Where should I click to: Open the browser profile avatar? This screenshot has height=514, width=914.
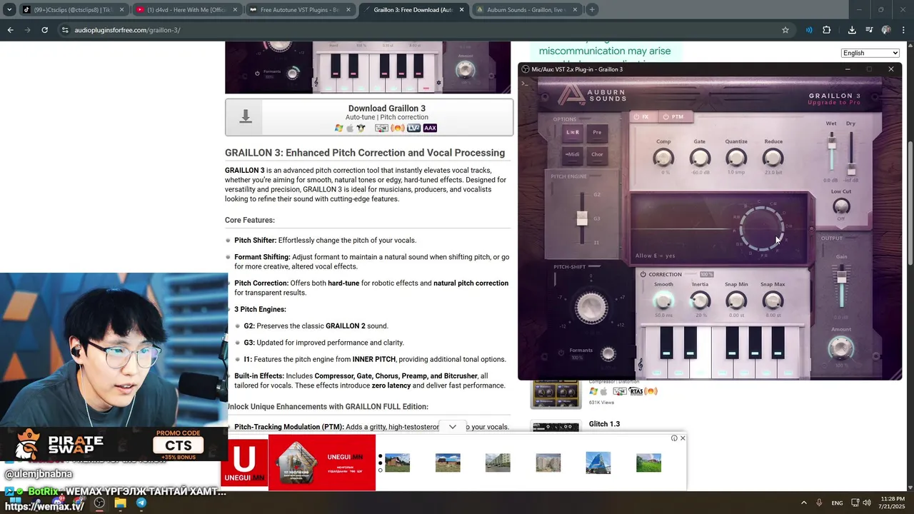point(886,30)
